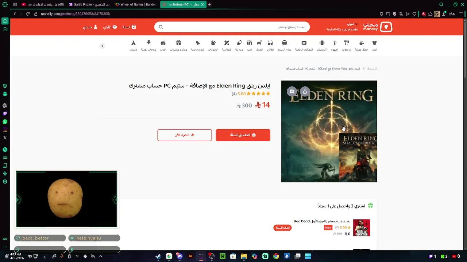
Task: Switch to the Gartic Phone tab
Action: pyautogui.click(x=90, y=4)
